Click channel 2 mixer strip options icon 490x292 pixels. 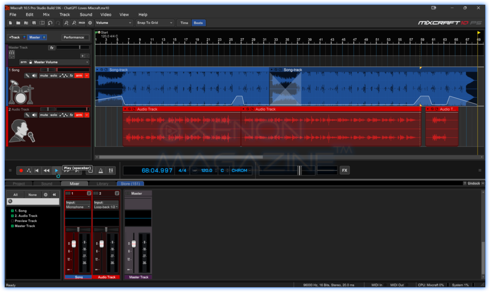click(x=117, y=193)
